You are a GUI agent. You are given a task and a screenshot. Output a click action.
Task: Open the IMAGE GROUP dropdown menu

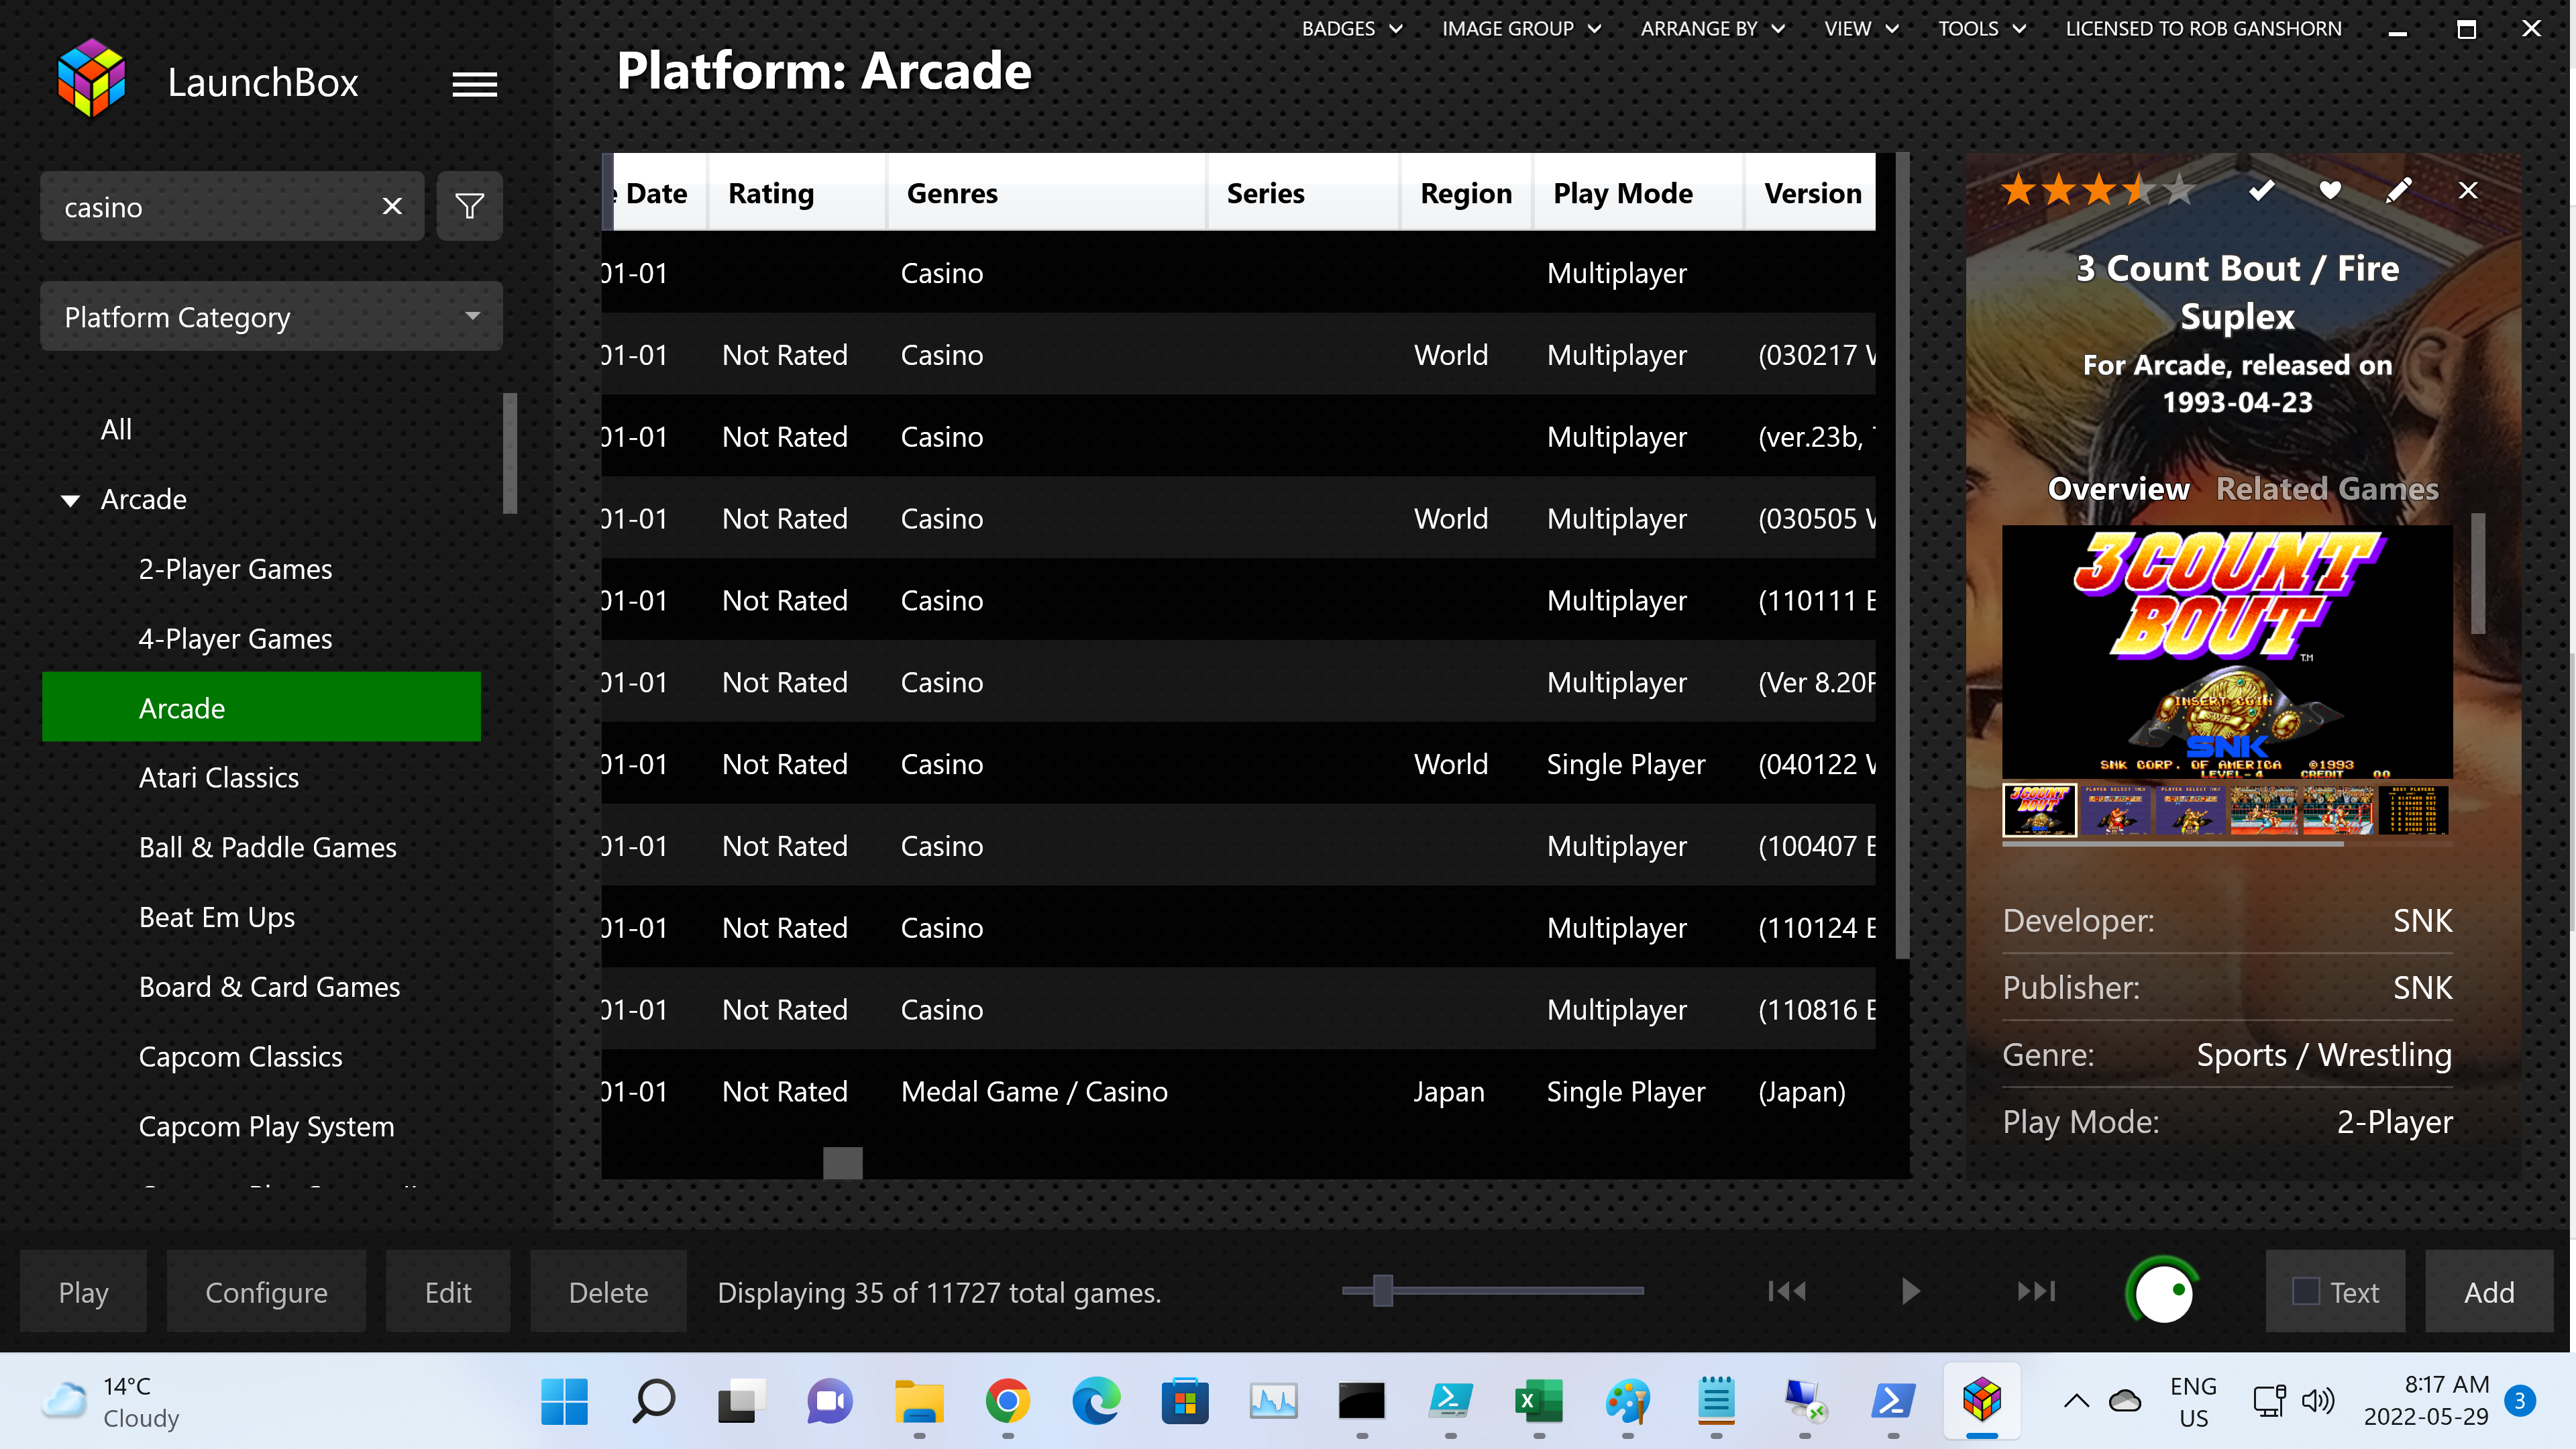[1521, 28]
